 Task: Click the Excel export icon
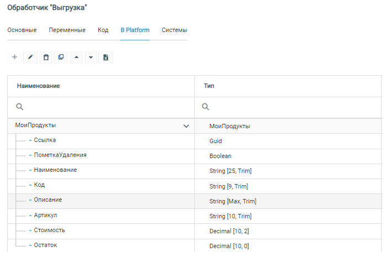(x=105, y=57)
